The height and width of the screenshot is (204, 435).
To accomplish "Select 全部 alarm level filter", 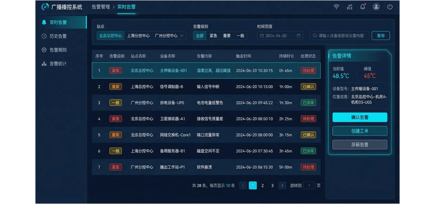I will (x=200, y=36).
